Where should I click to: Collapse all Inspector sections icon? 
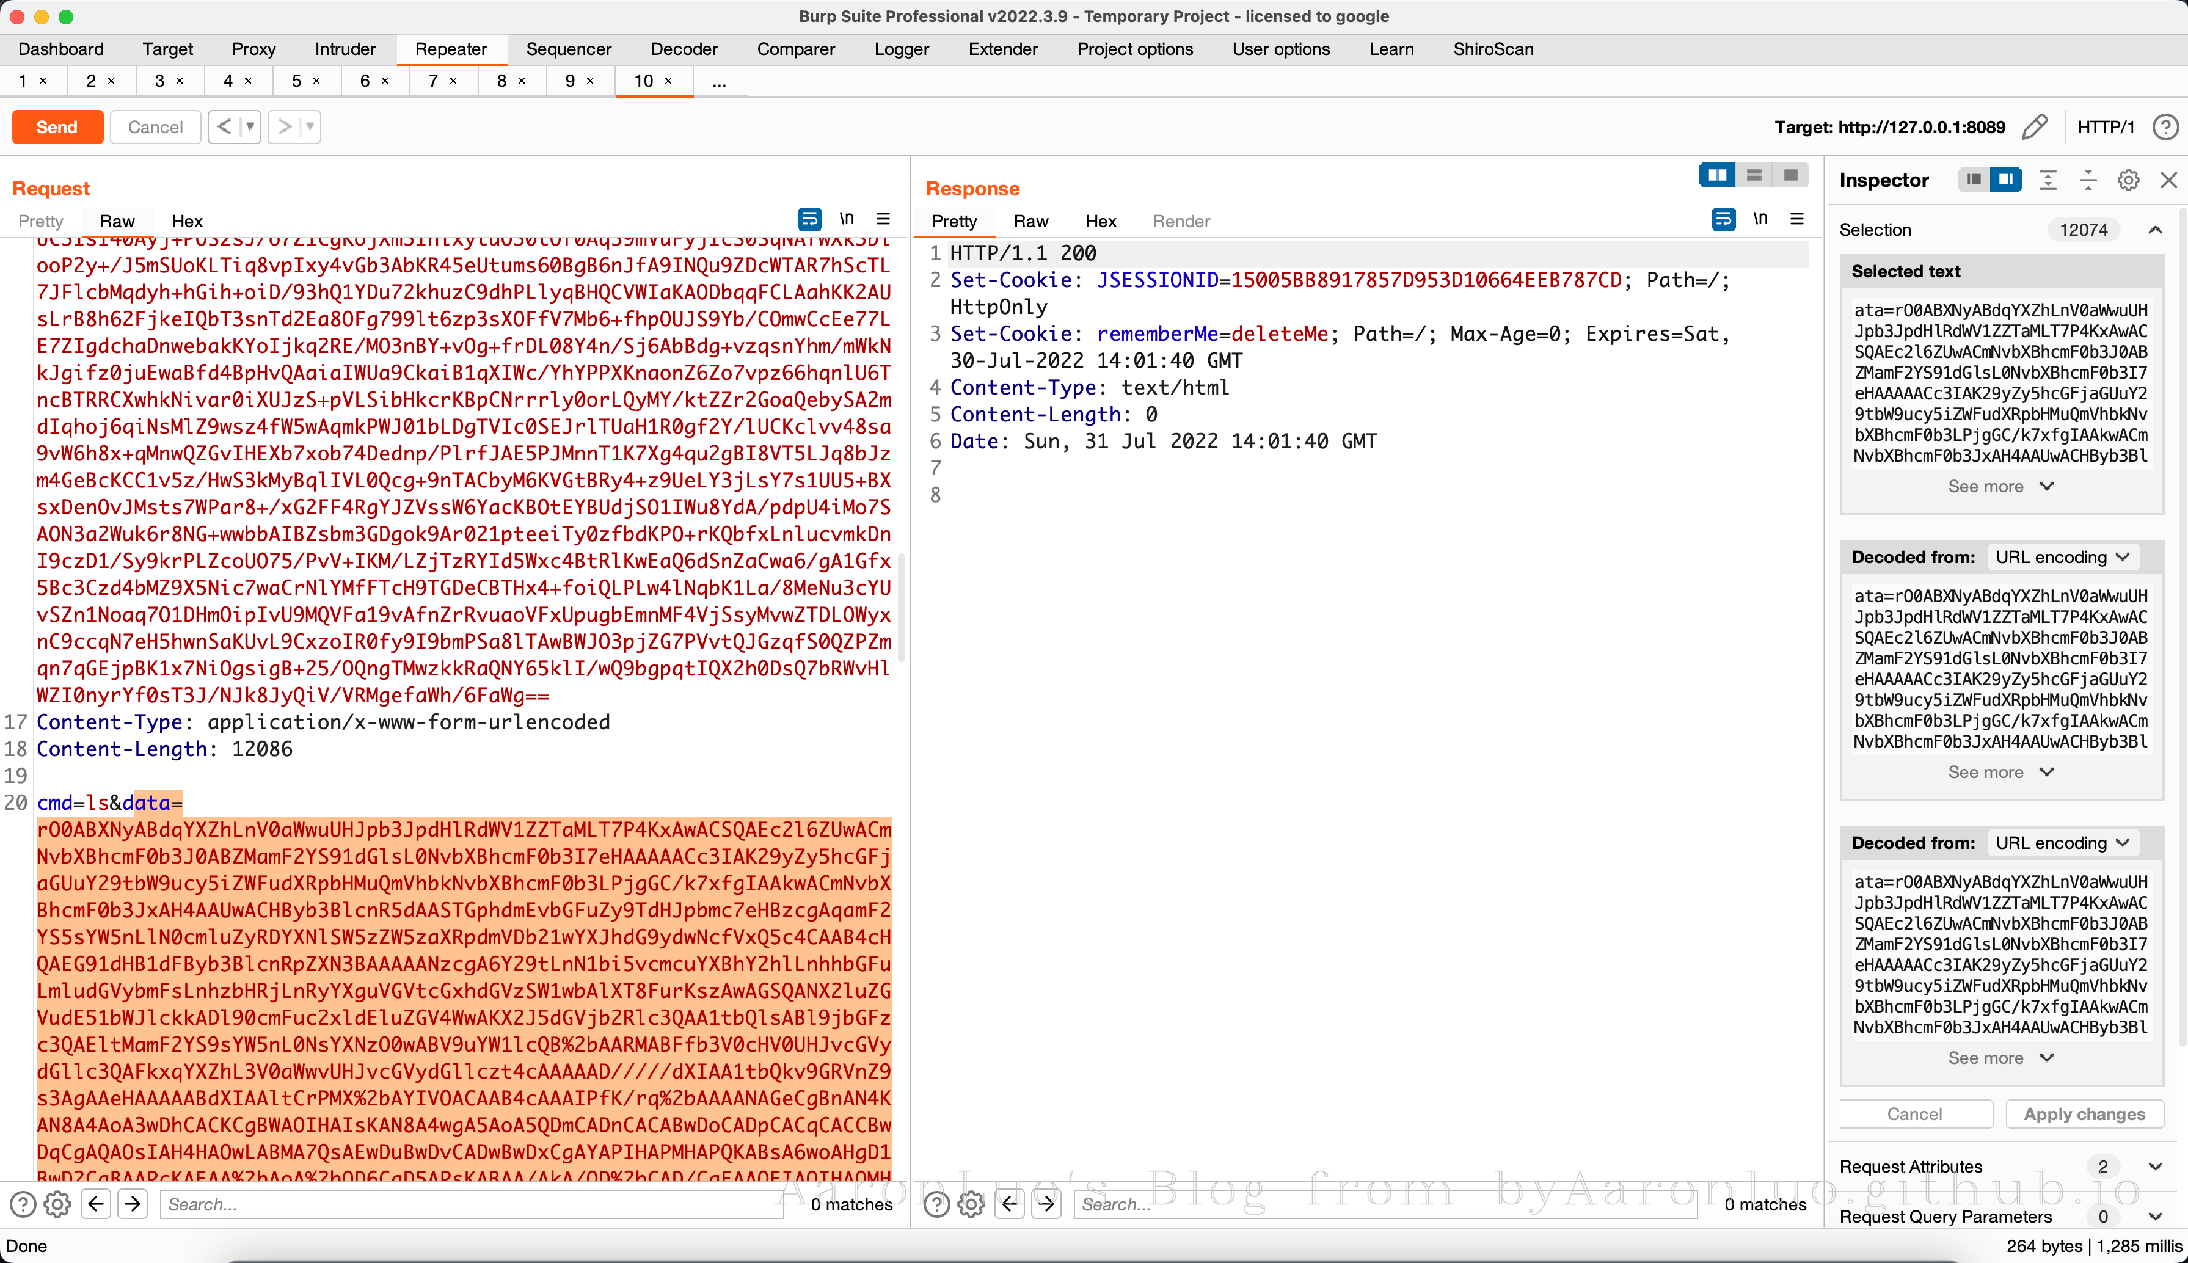click(x=2088, y=180)
